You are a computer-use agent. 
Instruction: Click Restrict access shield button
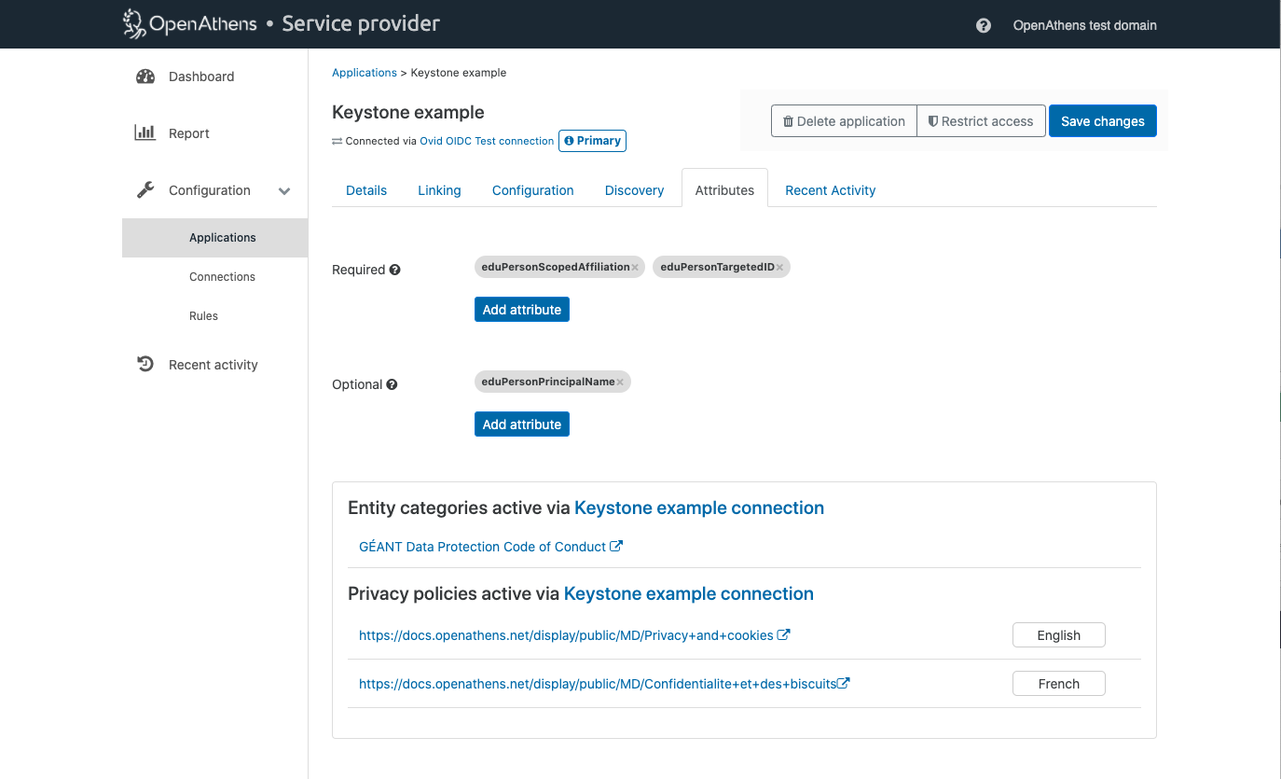981,121
